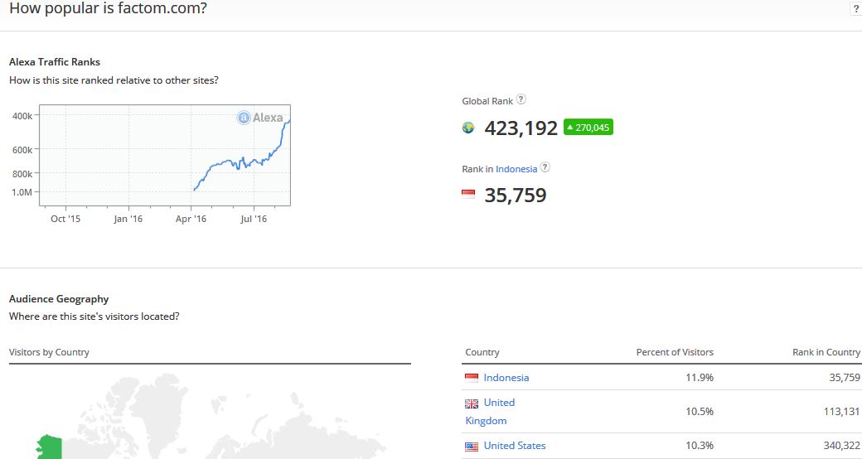This screenshot has width=862, height=459.
Task: Click 'Where are this site's visitors located?' text
Action: click(x=94, y=316)
